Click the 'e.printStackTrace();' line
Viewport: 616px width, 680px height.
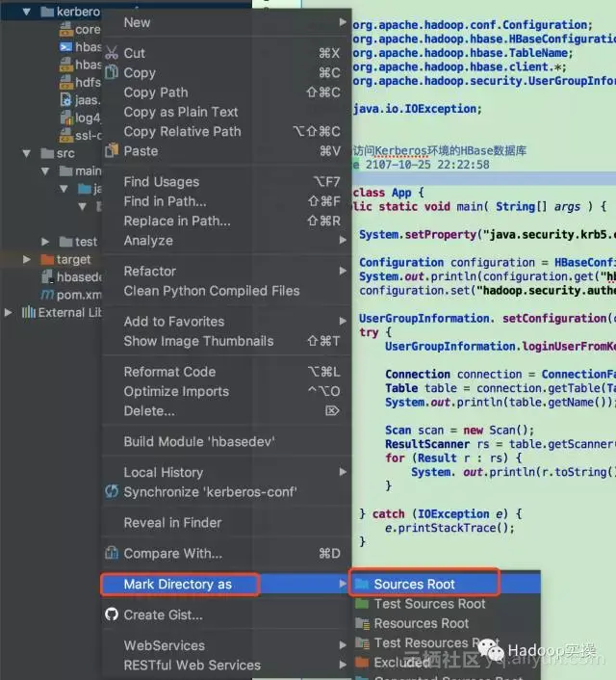click(x=449, y=528)
